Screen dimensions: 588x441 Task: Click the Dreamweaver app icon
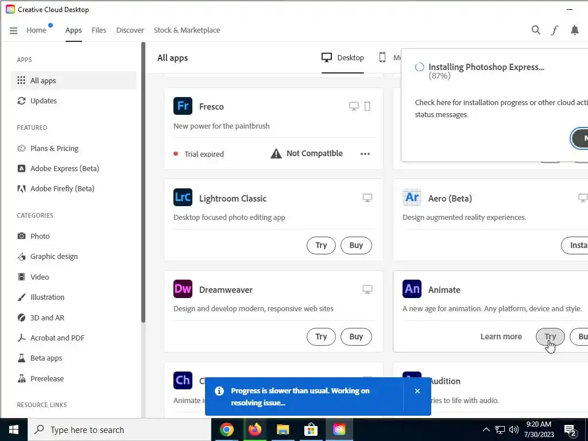pyautogui.click(x=183, y=289)
